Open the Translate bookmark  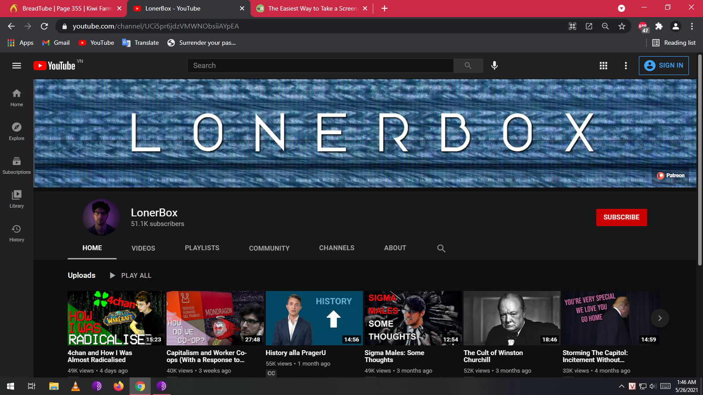(141, 43)
